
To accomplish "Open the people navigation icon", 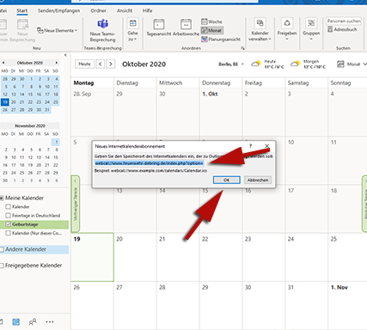I will point(33,322).
